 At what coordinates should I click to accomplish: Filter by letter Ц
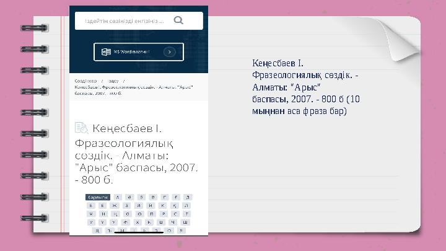click(x=161, y=222)
